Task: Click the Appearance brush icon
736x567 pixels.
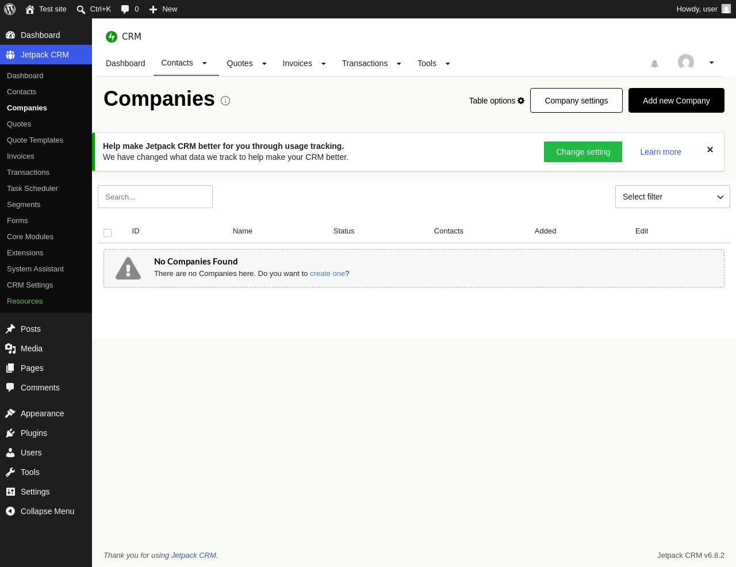Action: pyautogui.click(x=10, y=413)
